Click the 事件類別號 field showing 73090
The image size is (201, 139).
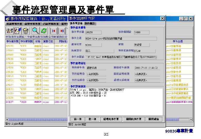tap(141, 32)
